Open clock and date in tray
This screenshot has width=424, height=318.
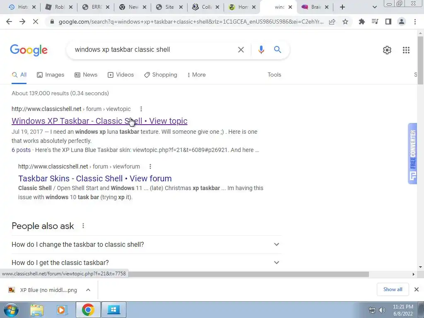(403, 310)
